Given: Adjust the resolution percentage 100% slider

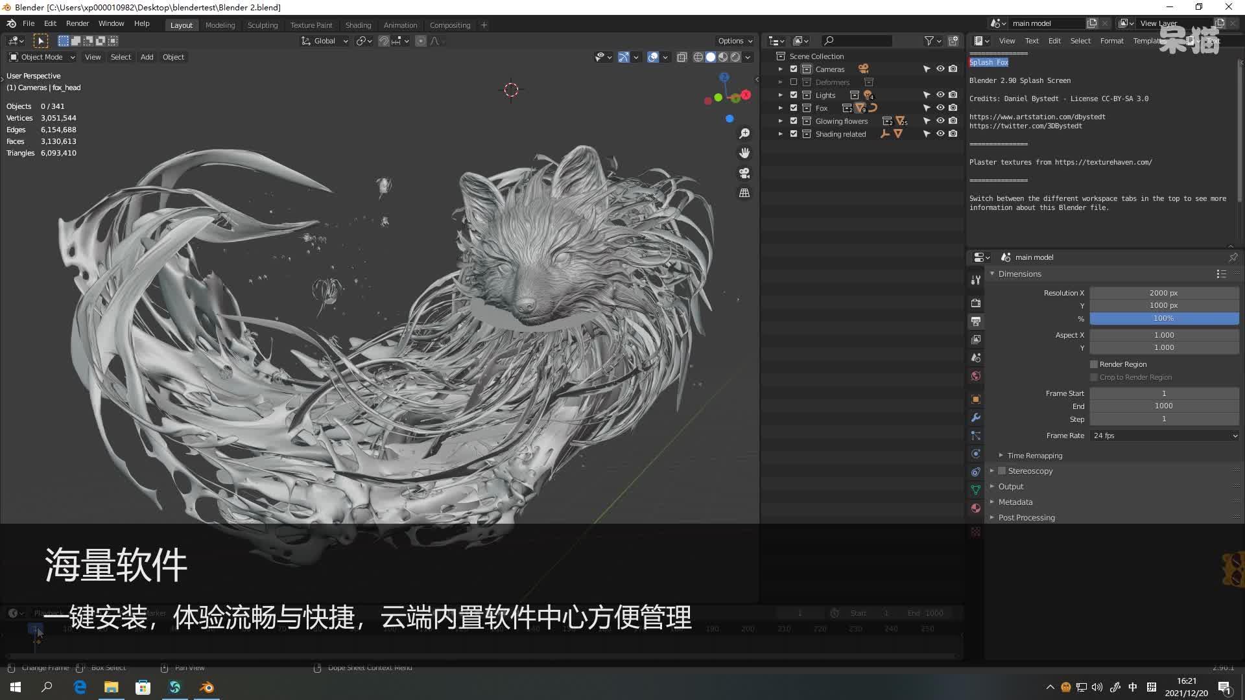Looking at the screenshot, I should click(1165, 318).
